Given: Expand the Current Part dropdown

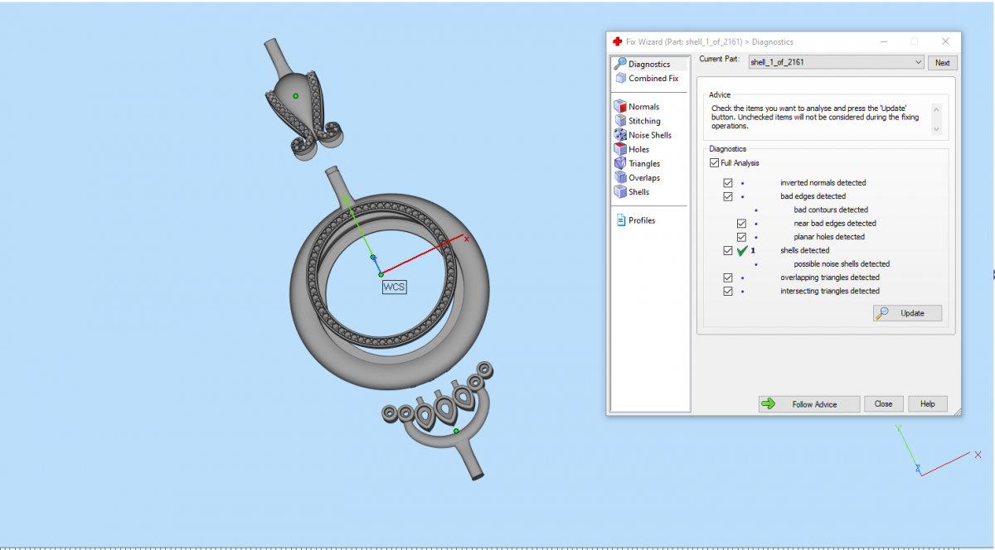Looking at the screenshot, I should pos(918,62).
